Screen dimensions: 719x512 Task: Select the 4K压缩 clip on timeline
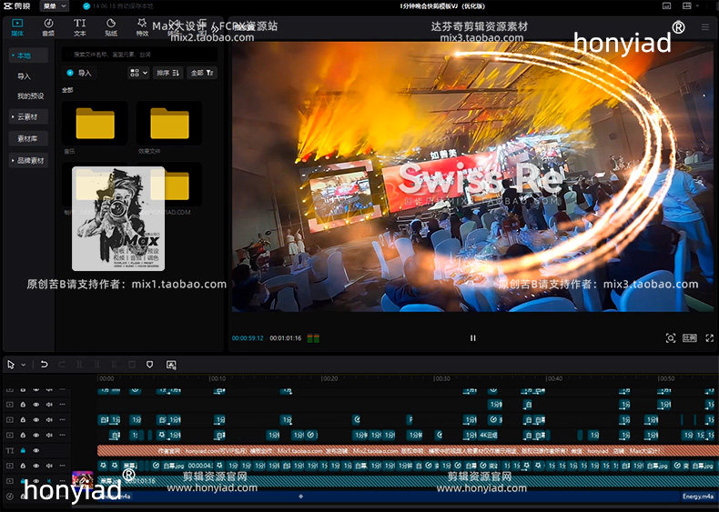(x=488, y=435)
